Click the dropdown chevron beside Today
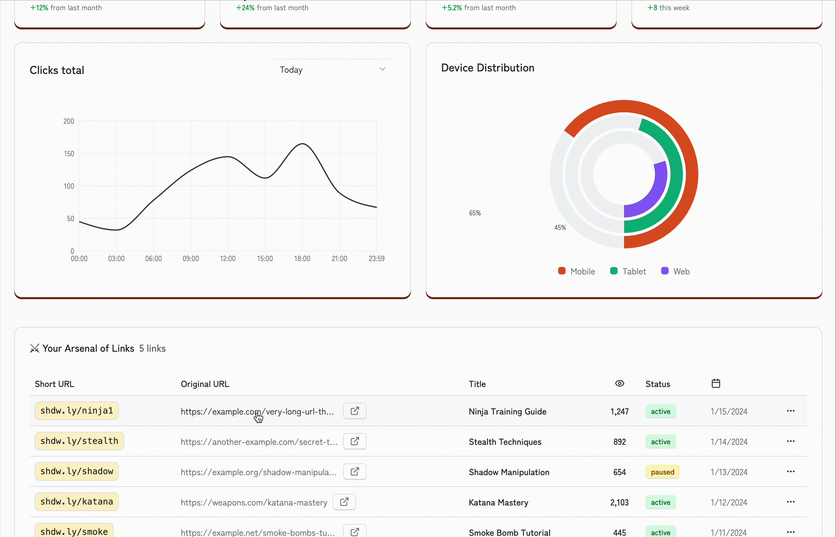This screenshot has height=537, width=836. pos(382,69)
